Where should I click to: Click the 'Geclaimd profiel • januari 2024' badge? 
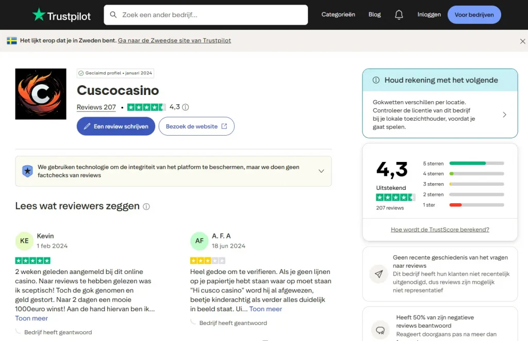[115, 73]
